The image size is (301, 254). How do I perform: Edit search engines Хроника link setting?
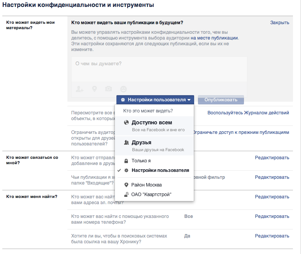pos(272,236)
